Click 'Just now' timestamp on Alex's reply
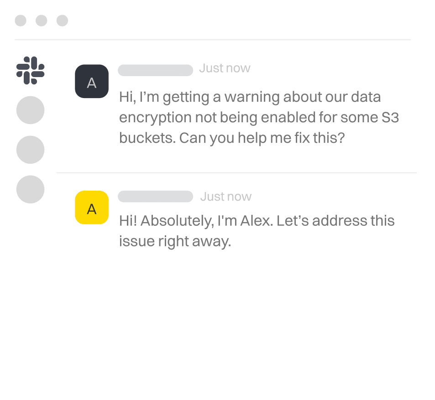The image size is (435, 400). point(225,197)
